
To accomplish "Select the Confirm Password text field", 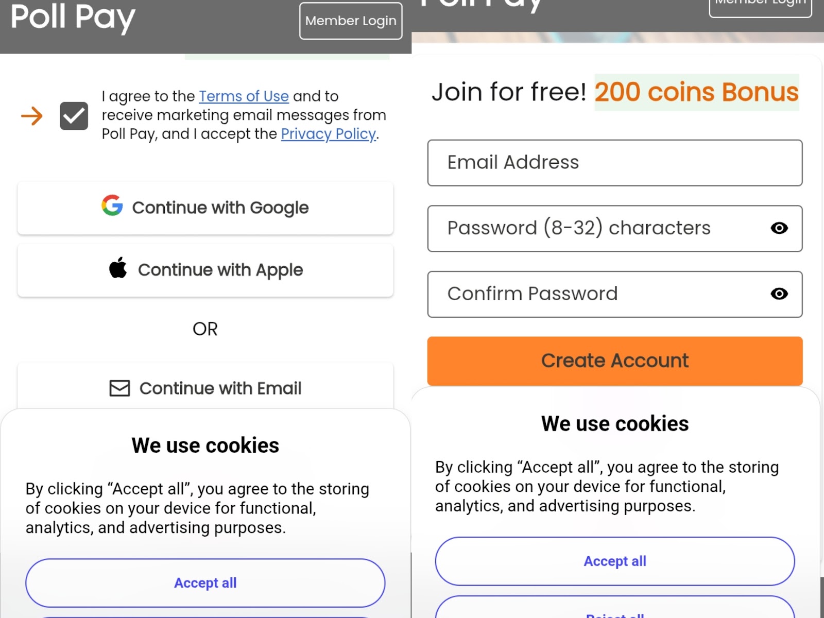I will [592, 294].
